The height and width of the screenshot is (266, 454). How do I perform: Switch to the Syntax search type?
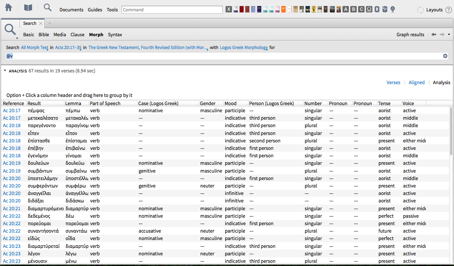(115, 34)
